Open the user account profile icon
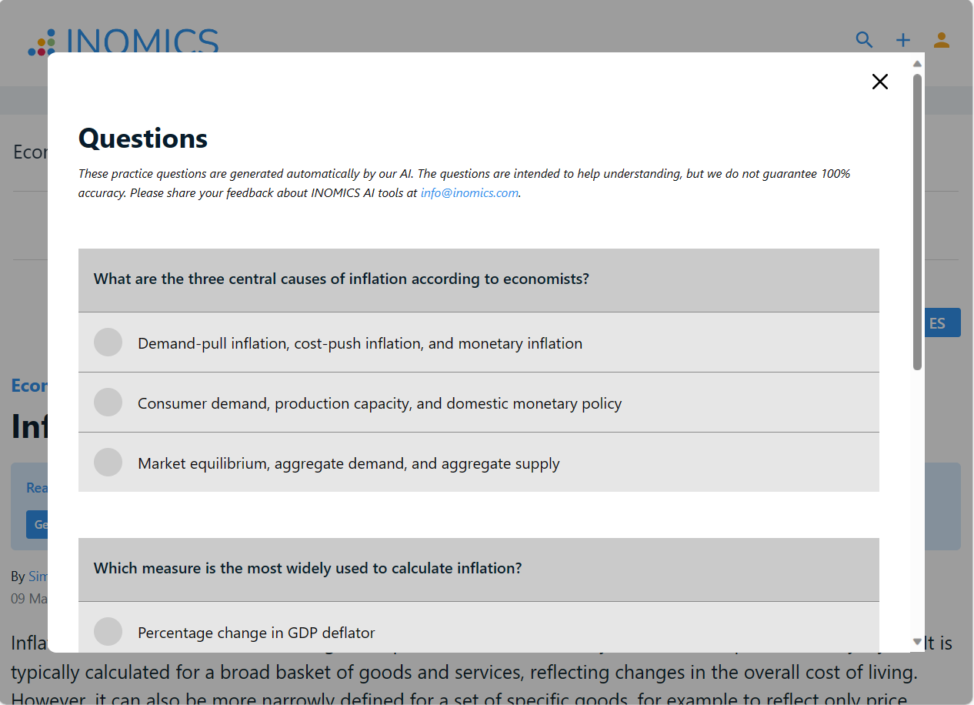Screen dimensions: 974x705 [x=942, y=40]
